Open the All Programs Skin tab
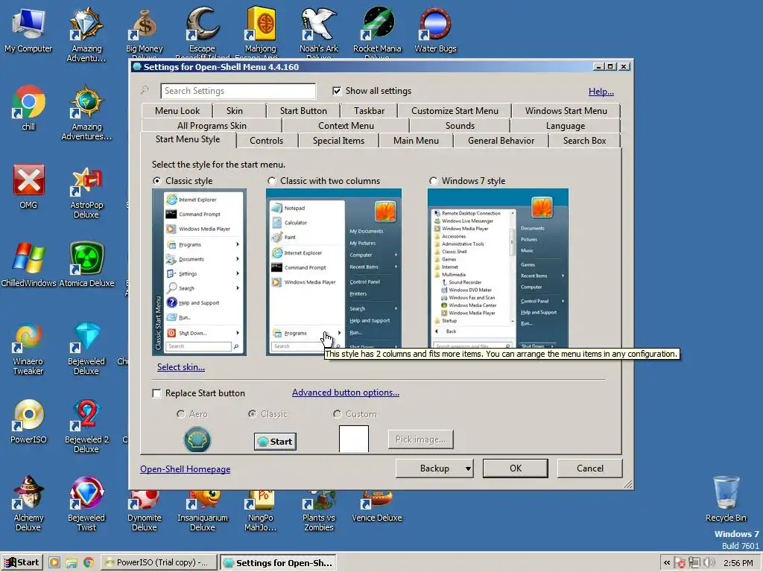Image resolution: width=763 pixels, height=572 pixels. pos(212,125)
